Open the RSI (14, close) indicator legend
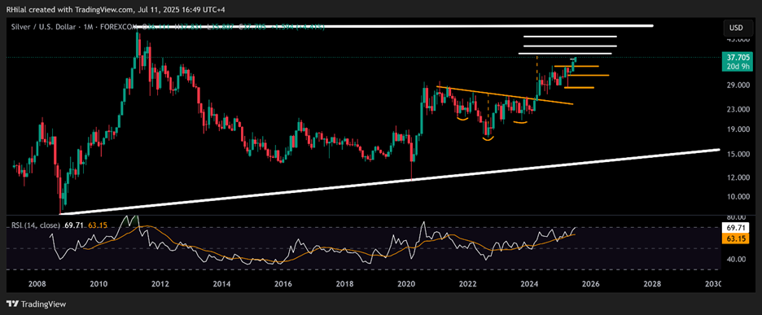This screenshot has height=315, width=762. pyautogui.click(x=37, y=225)
